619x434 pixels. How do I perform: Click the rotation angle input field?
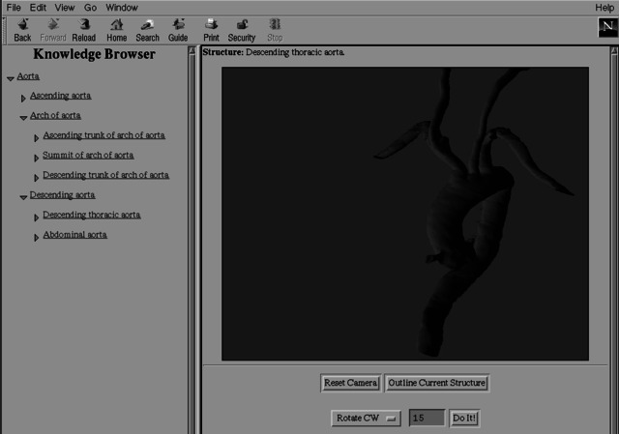click(x=427, y=418)
